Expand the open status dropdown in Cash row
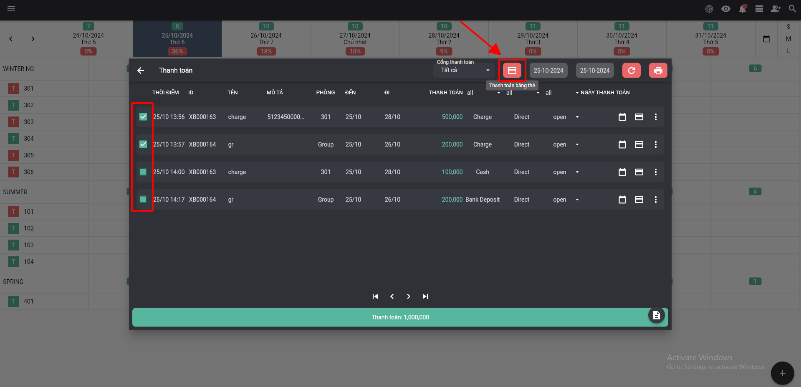 click(577, 172)
